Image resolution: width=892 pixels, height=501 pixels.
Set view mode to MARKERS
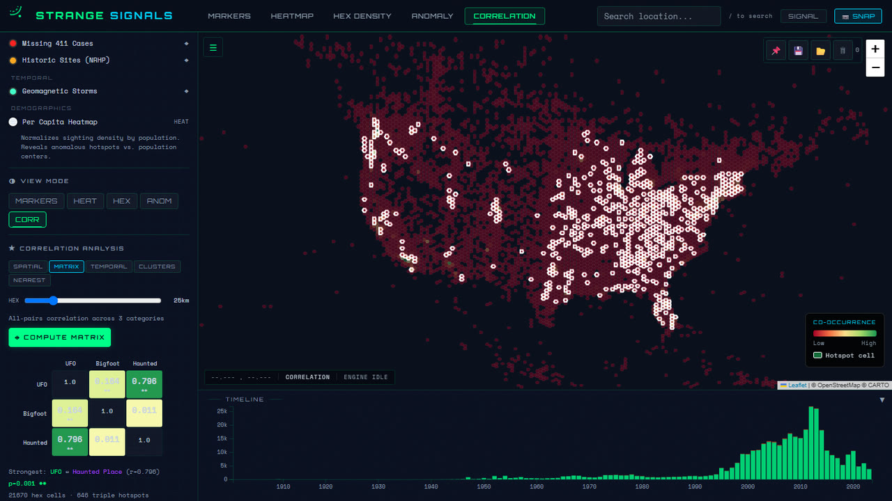click(x=36, y=201)
